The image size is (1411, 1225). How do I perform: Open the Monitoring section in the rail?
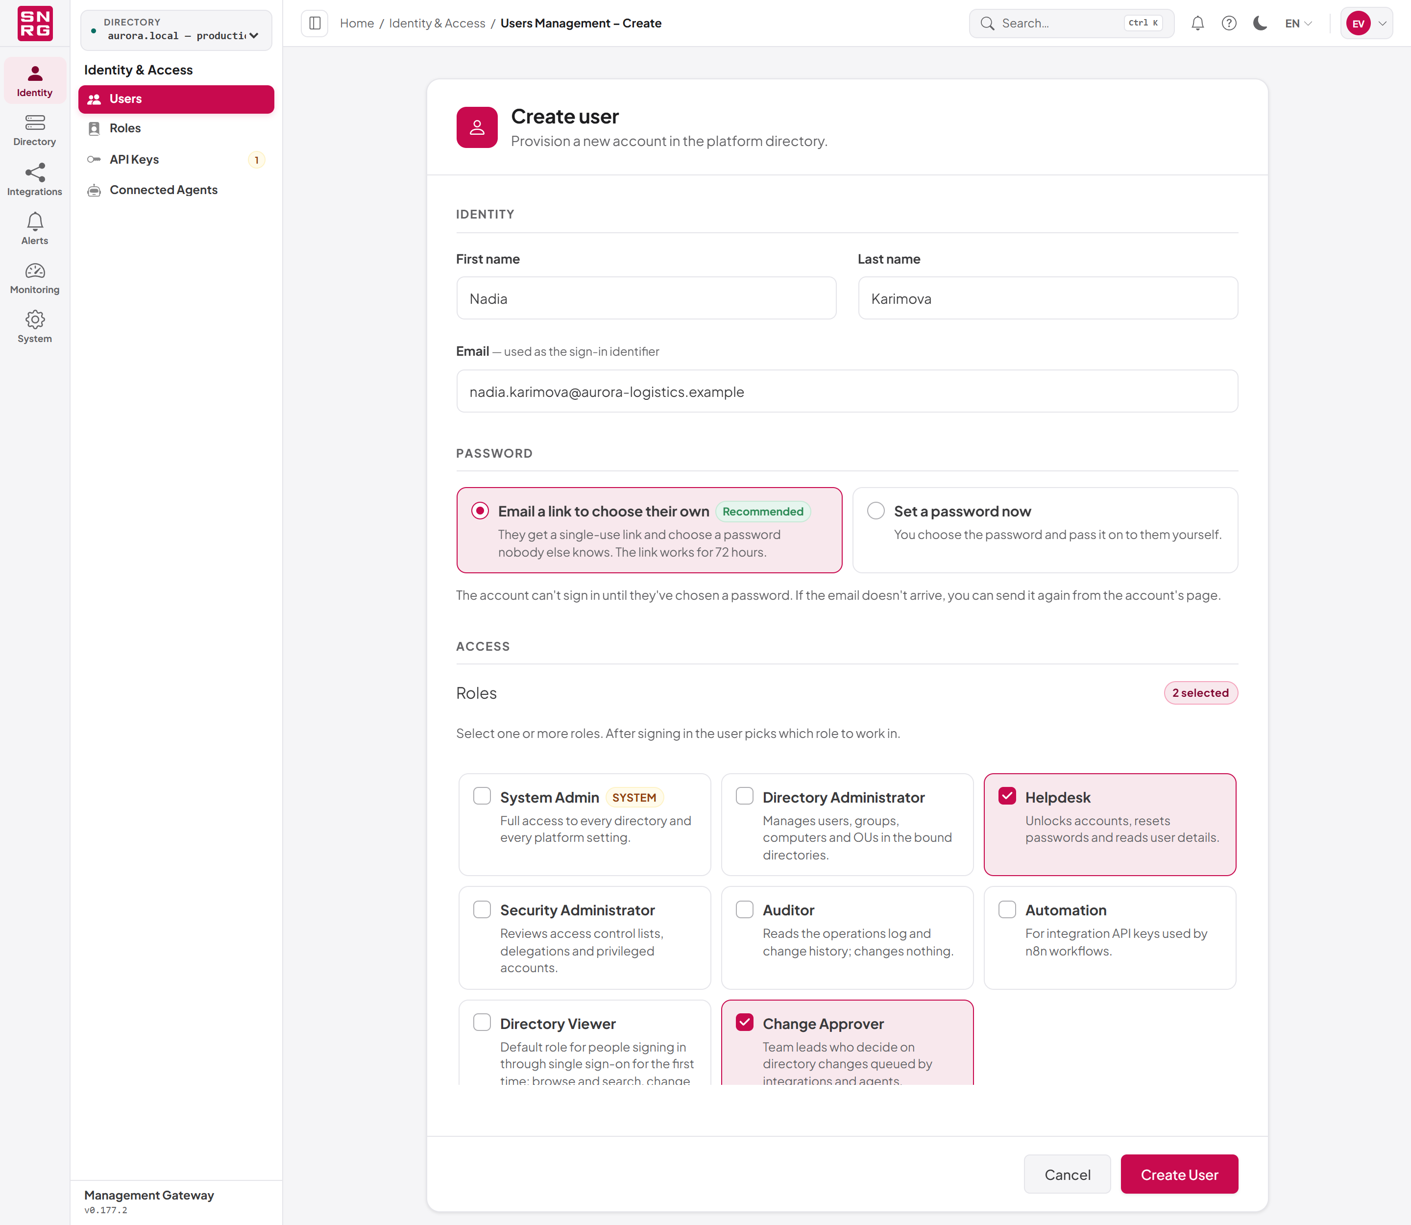click(35, 277)
